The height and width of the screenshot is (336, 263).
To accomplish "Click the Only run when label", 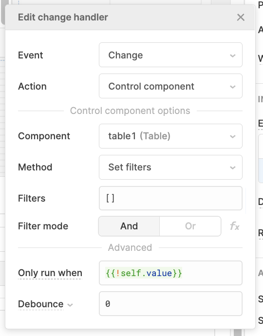I will pos(50,273).
